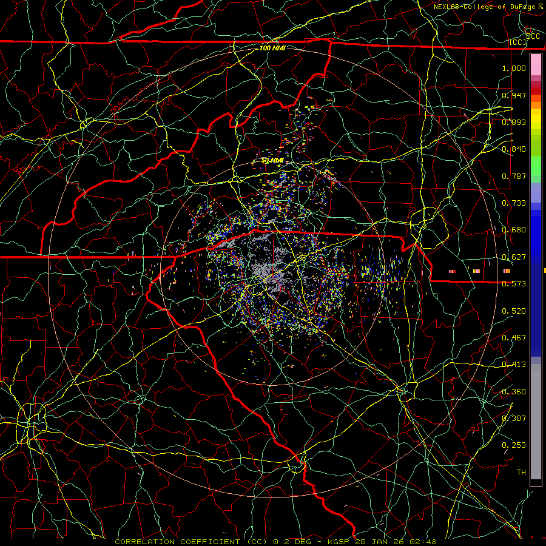Pick the red segment of the color bar
The width and height of the screenshot is (546, 546).
tap(536, 90)
